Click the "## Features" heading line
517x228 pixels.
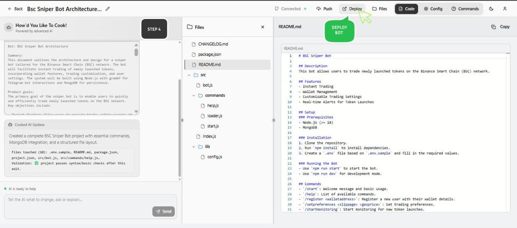tap(309, 81)
